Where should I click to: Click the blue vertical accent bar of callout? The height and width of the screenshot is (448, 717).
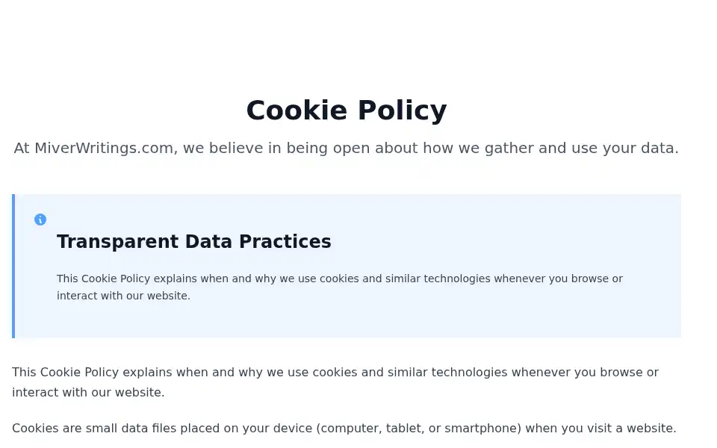pos(13,266)
